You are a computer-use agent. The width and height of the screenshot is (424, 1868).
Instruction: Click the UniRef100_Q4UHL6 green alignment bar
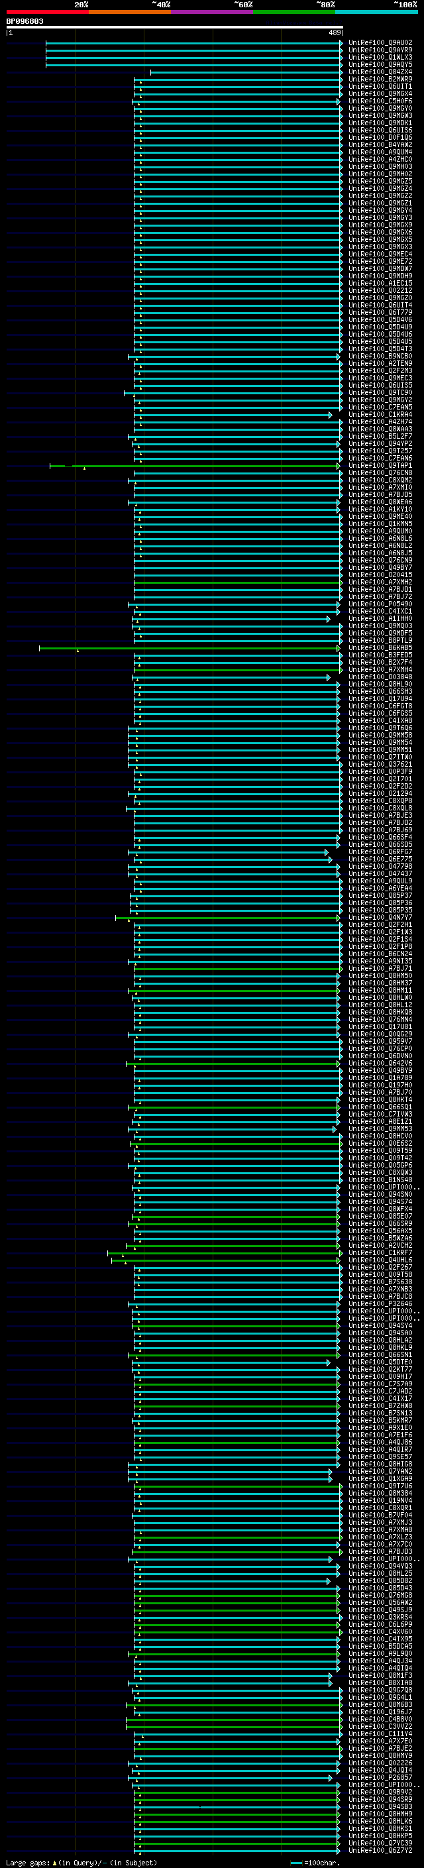(225, 1260)
